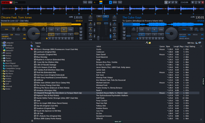The image size is (205, 123).
Task: Play deck A track
Action: point(64,30)
